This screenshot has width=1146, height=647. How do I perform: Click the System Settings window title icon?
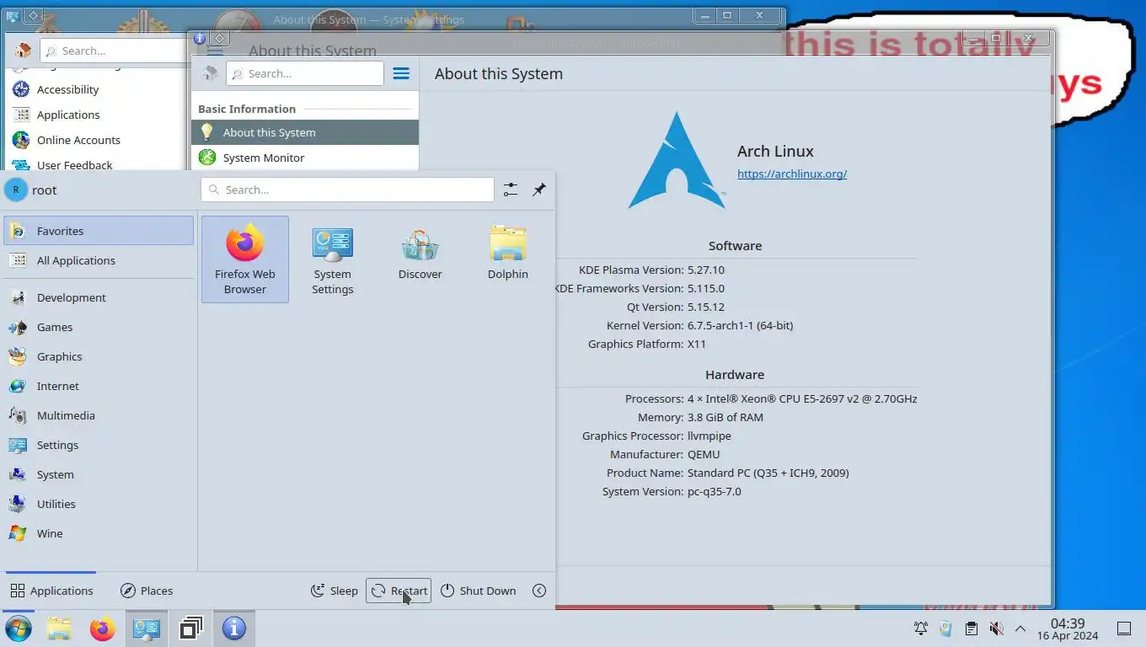[13, 15]
